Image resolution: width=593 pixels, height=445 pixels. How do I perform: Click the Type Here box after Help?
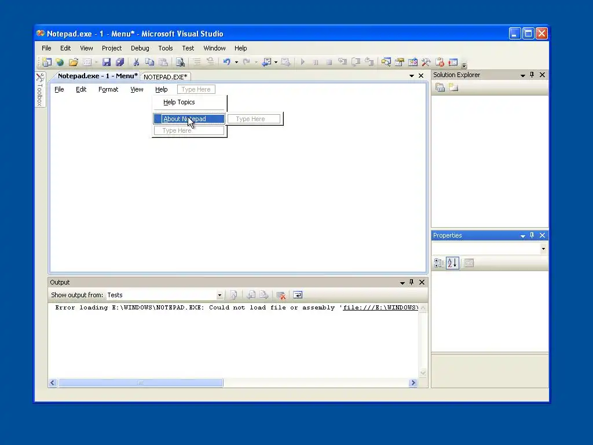(196, 89)
